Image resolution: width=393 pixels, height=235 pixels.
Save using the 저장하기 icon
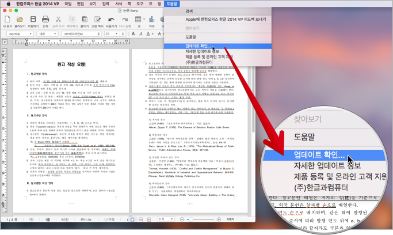coord(33,20)
